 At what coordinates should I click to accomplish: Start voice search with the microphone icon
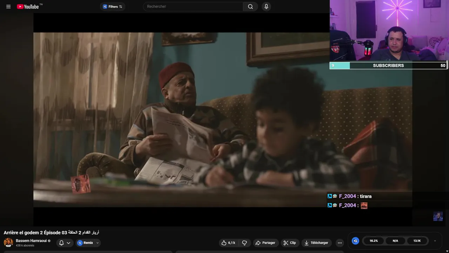click(x=266, y=6)
